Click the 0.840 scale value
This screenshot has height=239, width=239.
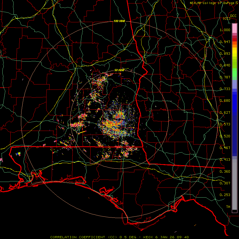pos(225,65)
